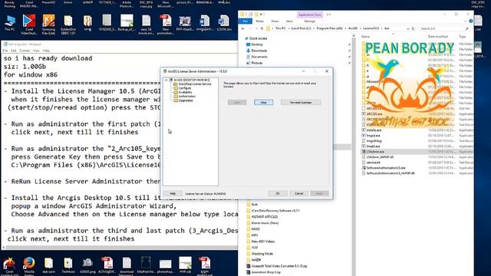
Task: Switch to the Manage tab in Explorer
Action: tap(309, 21)
